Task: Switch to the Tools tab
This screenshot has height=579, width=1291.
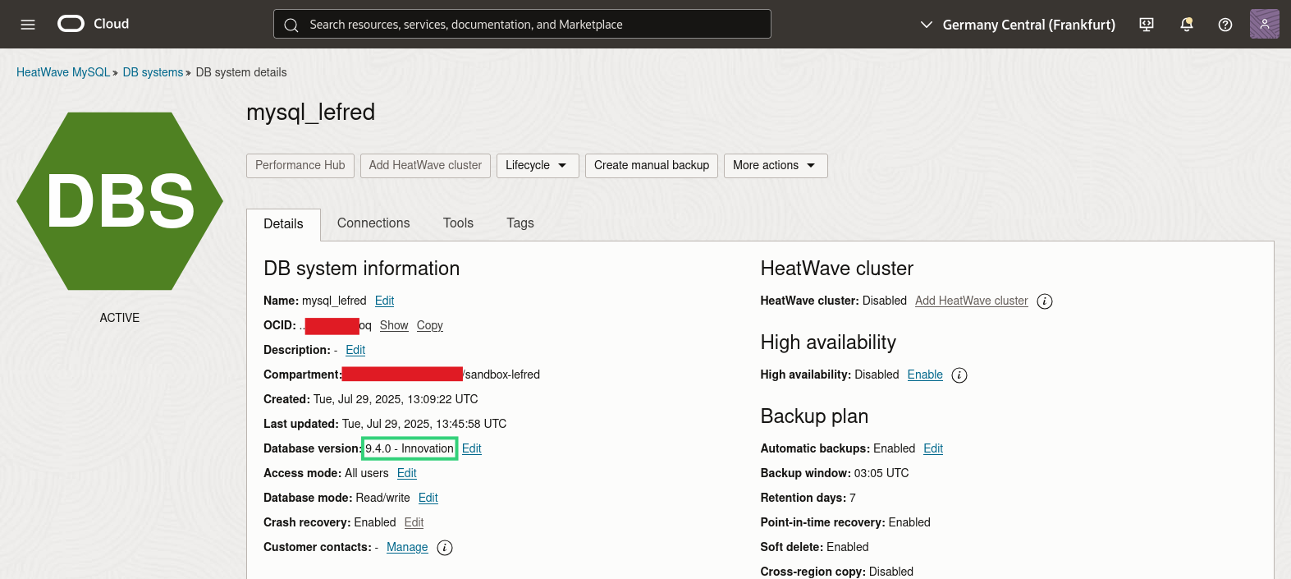Action: [x=458, y=223]
